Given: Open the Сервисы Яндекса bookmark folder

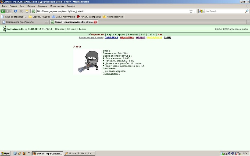Looking at the screenshot, I should (40, 17).
